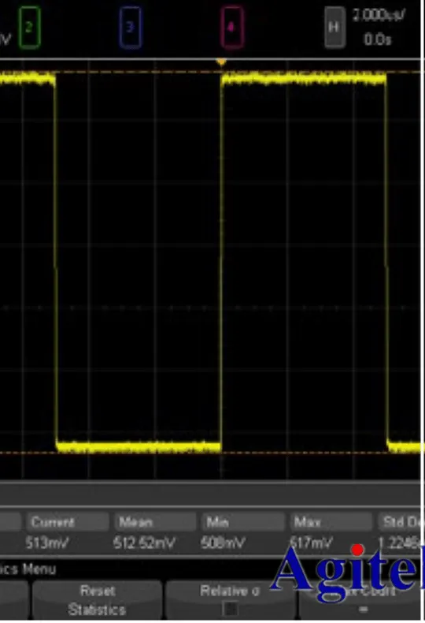Click the Statistics Menu title label
The width and height of the screenshot is (425, 623).
[x=27, y=569]
